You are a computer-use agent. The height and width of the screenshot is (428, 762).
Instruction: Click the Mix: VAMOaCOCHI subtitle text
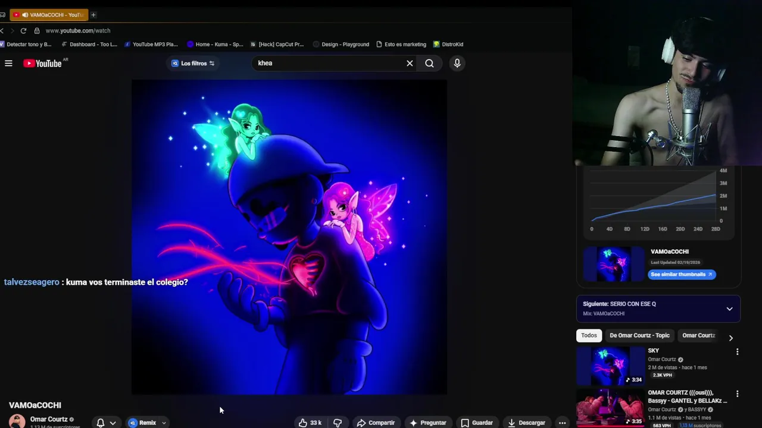click(x=604, y=314)
